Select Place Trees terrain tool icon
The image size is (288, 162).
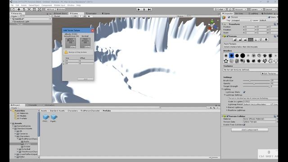pos(256,40)
